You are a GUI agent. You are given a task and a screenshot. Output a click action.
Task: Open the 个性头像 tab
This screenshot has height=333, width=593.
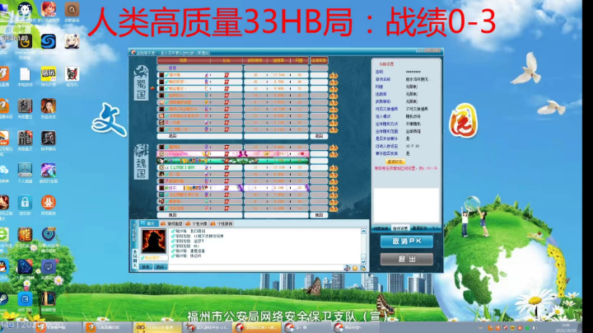click(x=196, y=223)
